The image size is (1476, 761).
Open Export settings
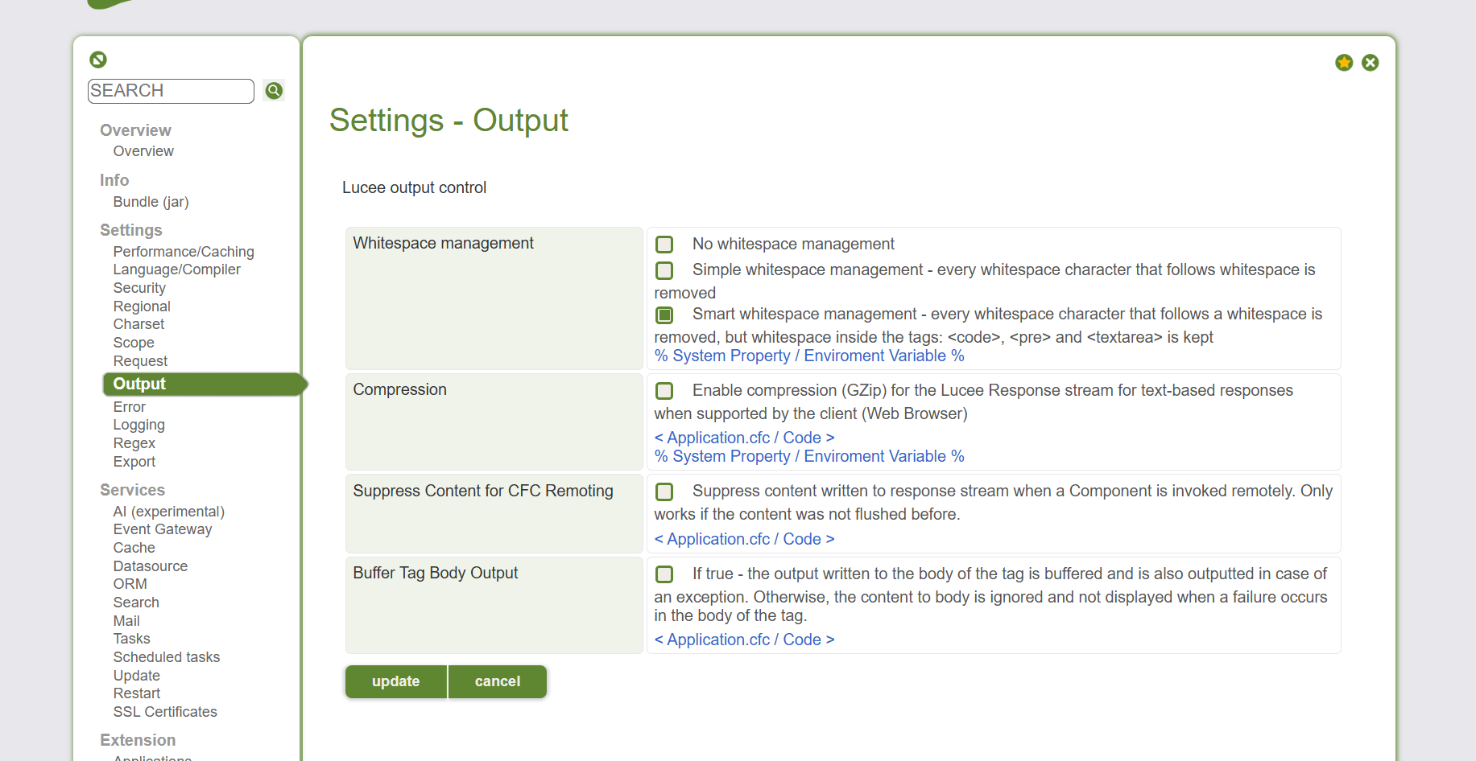(x=134, y=462)
